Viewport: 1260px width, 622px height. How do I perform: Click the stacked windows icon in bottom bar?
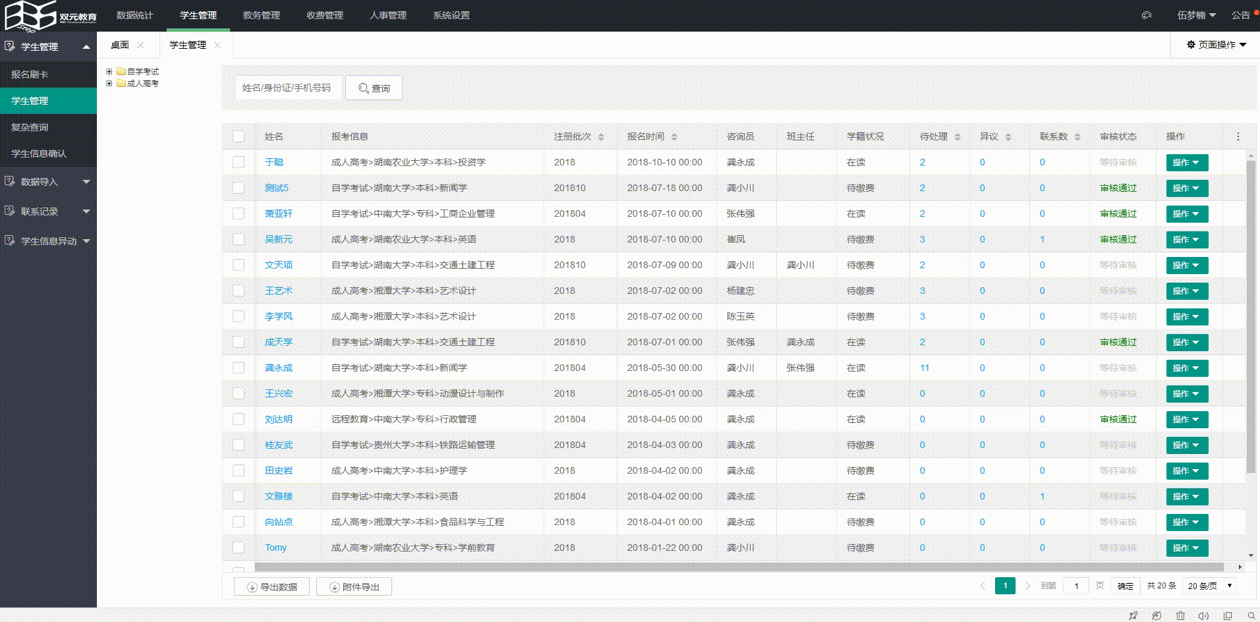pyautogui.click(x=1227, y=615)
